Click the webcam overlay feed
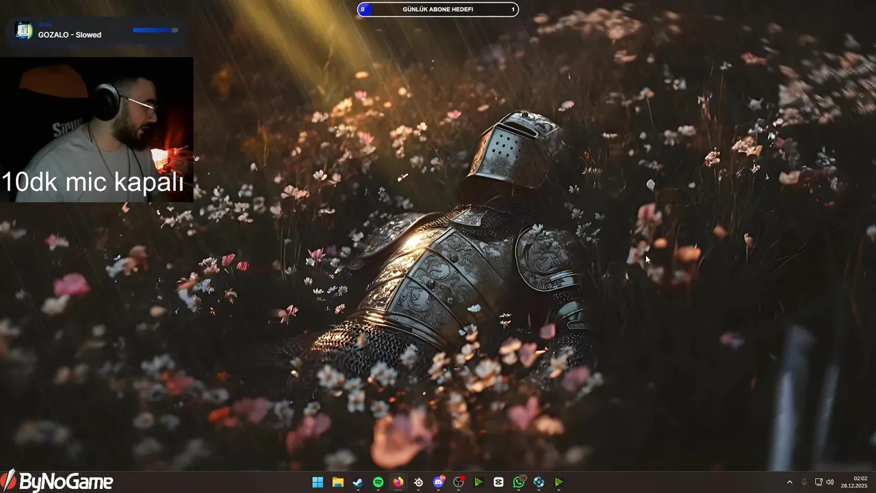 coord(96,129)
